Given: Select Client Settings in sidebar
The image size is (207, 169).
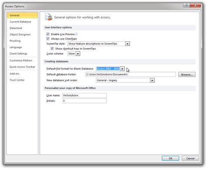Looking at the screenshot, I should click(x=18, y=53).
